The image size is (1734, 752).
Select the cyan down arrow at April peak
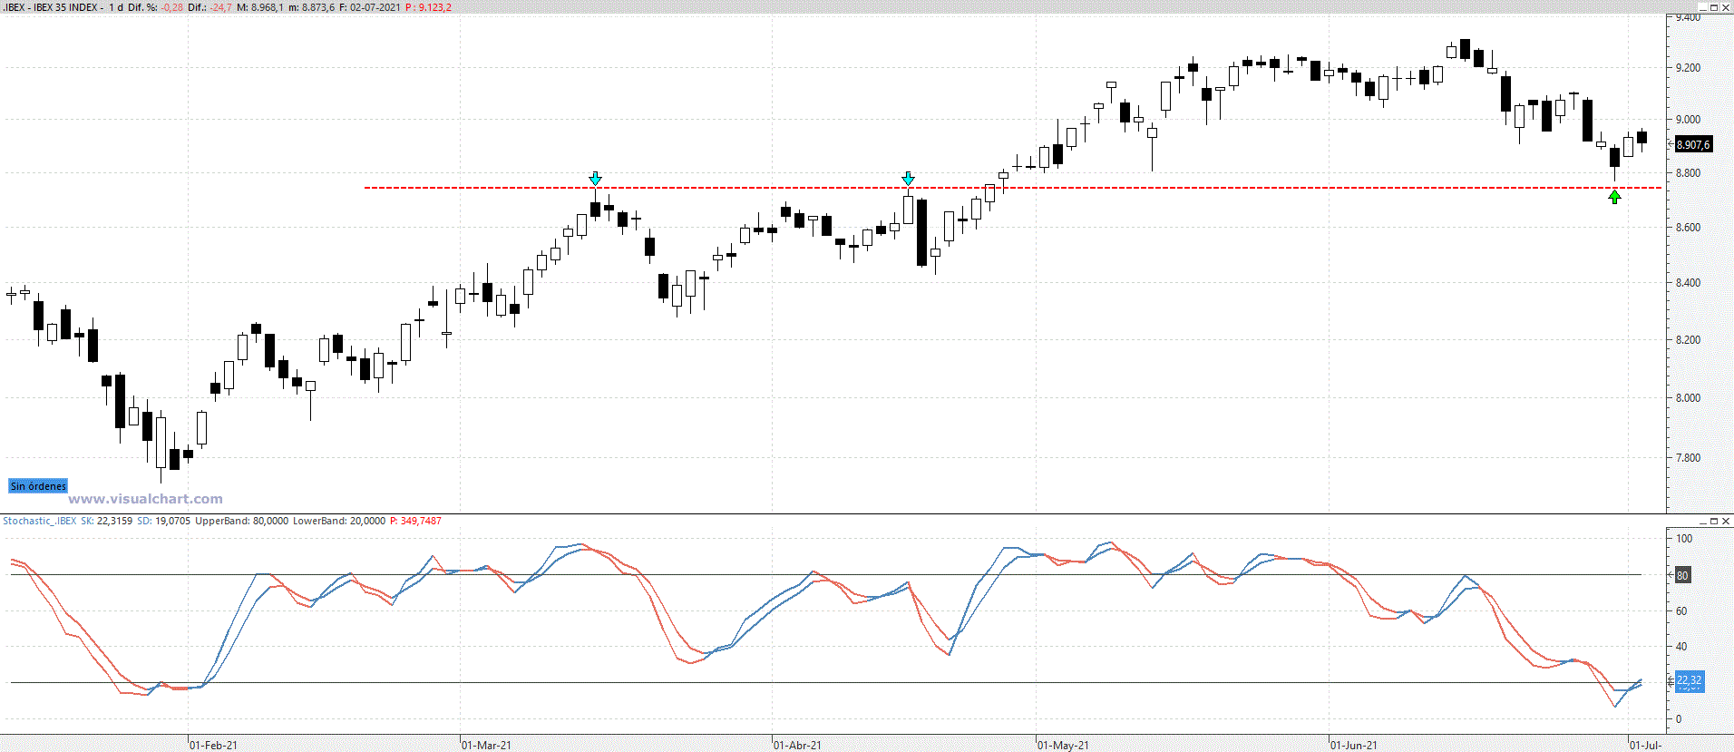[x=908, y=179]
